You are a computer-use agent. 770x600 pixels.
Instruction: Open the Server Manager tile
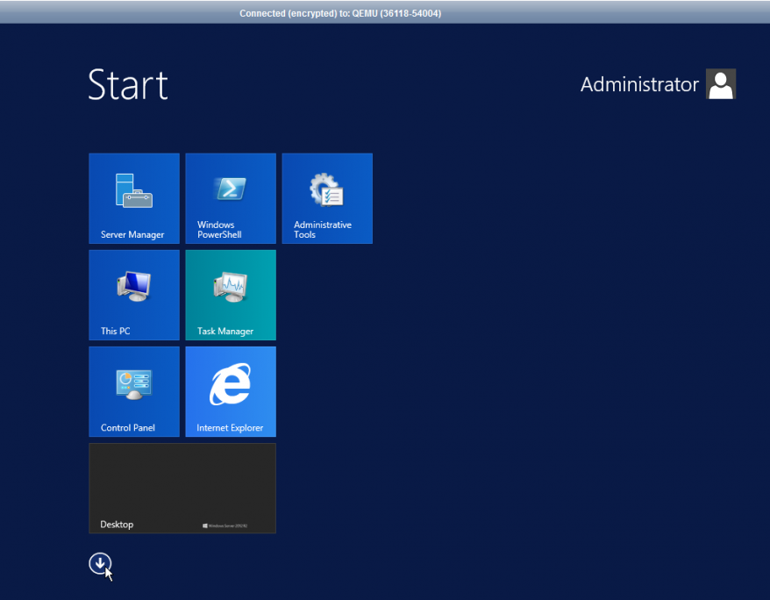(134, 198)
